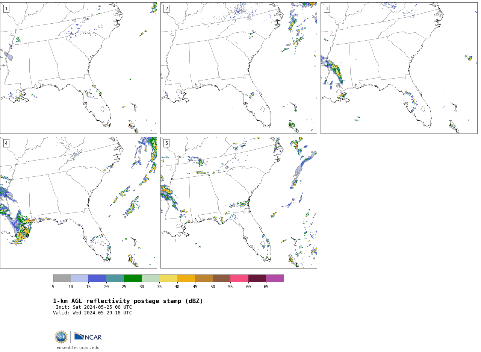Screen dimensions: 481x352
Task: Click the colorbar tick label '65'
Action: coord(266,287)
